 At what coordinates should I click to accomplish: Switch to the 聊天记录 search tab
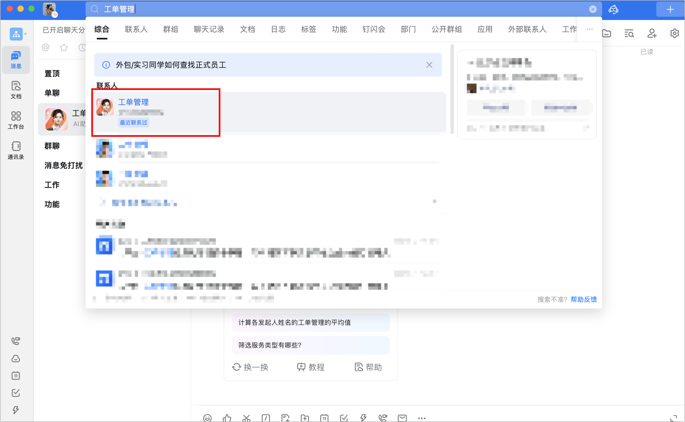pos(209,29)
